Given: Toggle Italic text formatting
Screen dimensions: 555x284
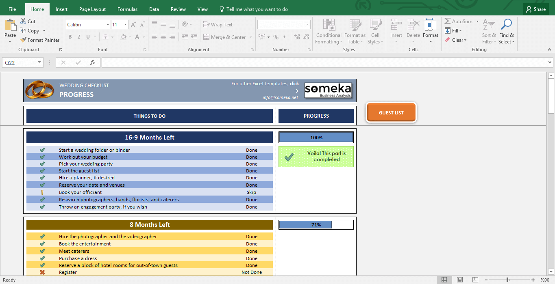Looking at the screenshot, I should point(79,37).
